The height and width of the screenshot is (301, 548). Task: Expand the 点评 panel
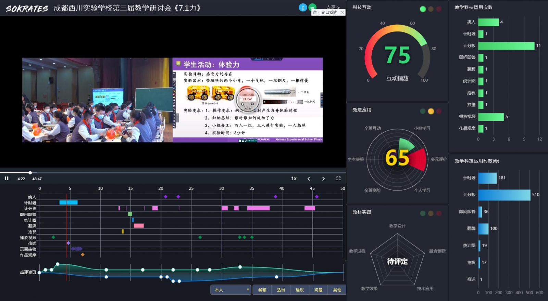[333, 7]
